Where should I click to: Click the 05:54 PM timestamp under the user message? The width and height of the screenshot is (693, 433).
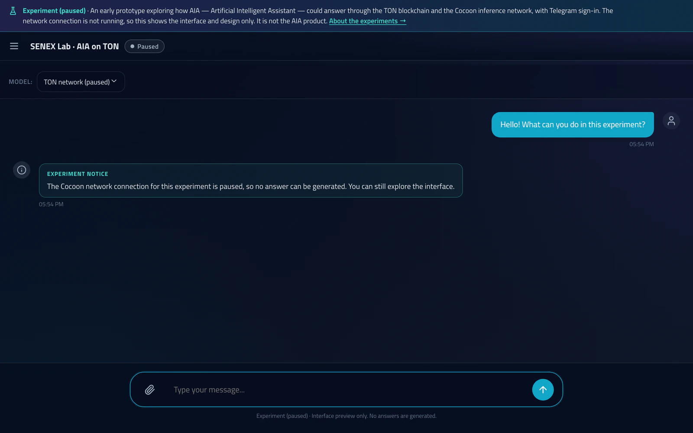[x=641, y=144]
